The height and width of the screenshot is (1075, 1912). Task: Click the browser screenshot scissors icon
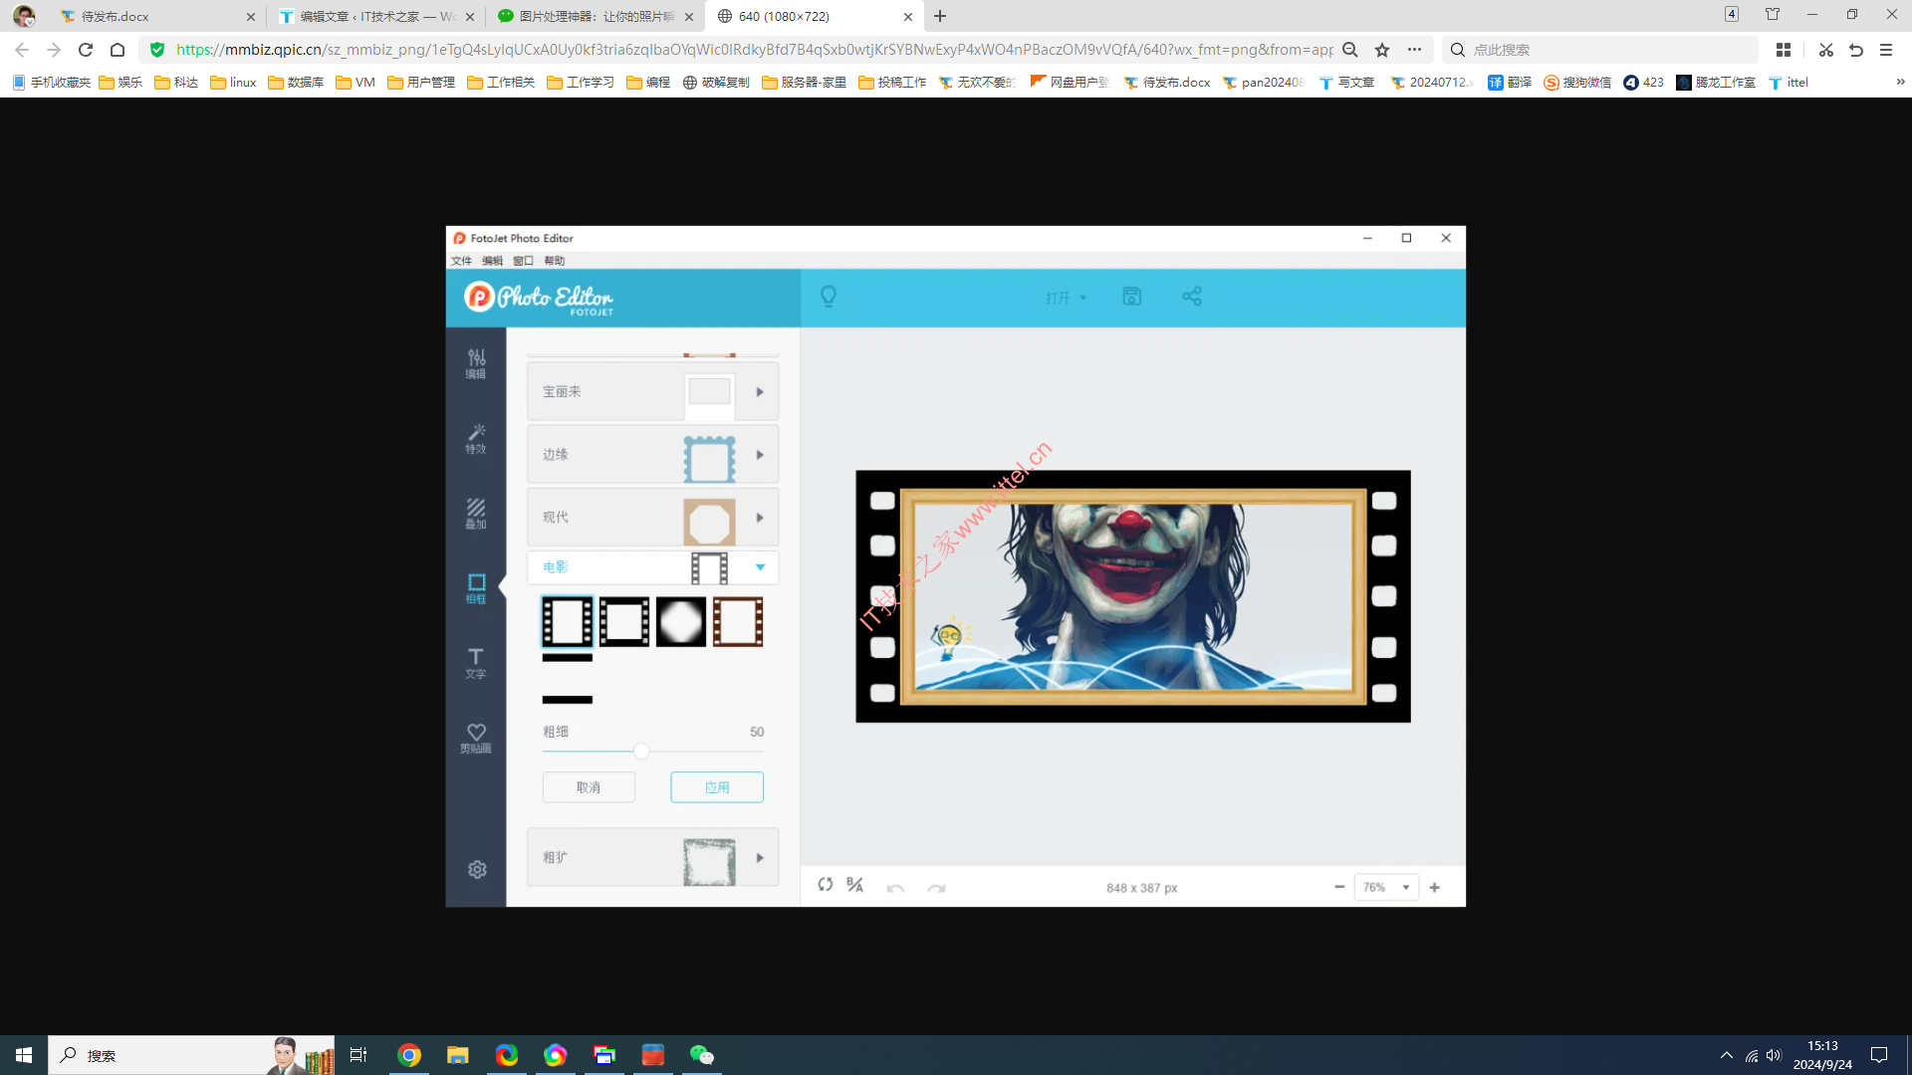(1826, 50)
